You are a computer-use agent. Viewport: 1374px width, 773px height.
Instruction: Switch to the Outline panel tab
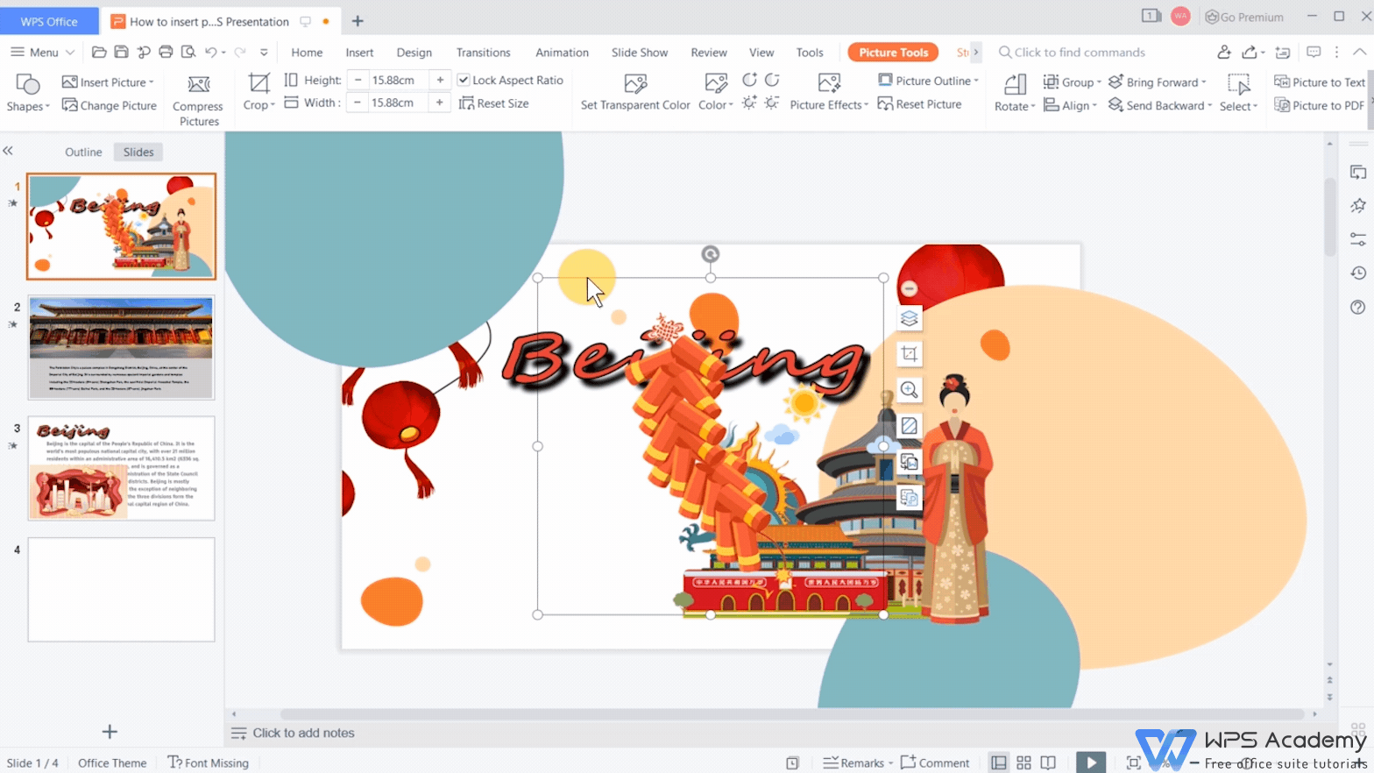coord(83,152)
